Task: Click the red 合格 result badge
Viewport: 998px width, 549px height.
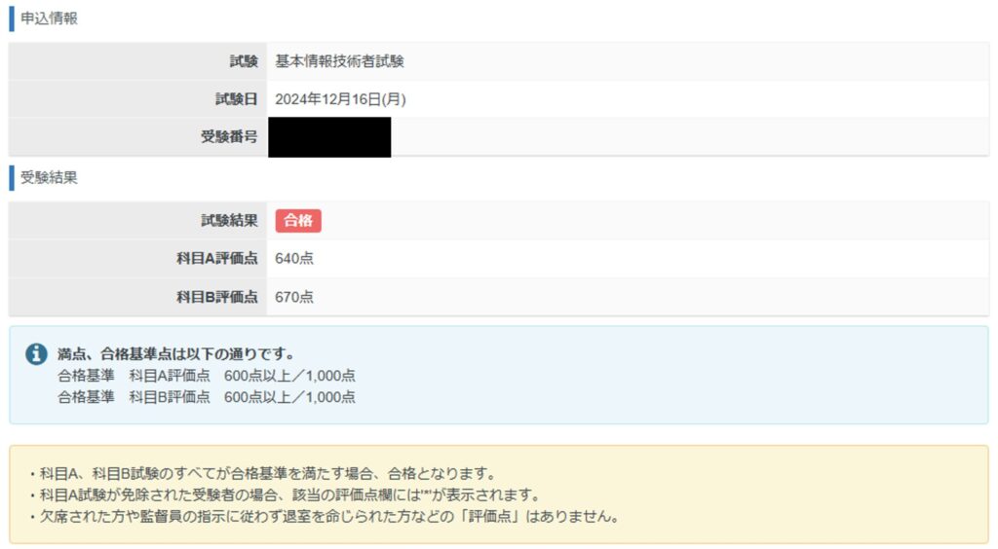Action: [297, 221]
